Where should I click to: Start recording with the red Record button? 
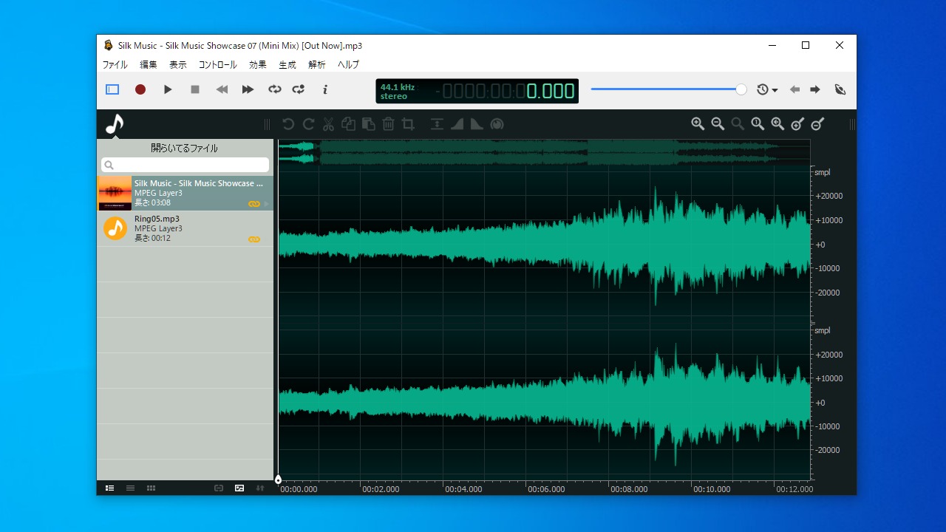[140, 89]
